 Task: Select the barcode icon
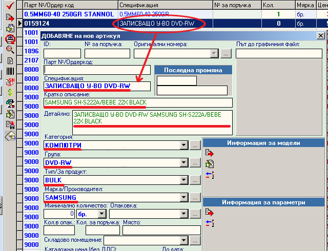pyautogui.click(x=10, y=71)
